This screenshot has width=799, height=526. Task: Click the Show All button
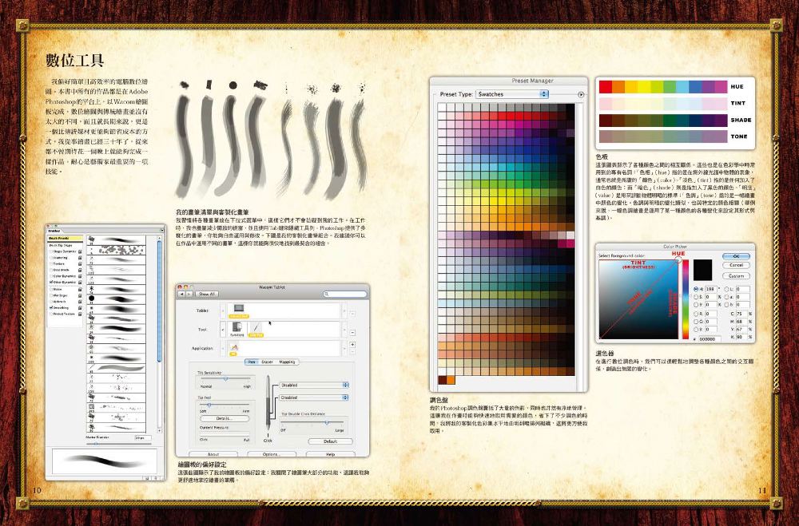point(207,295)
